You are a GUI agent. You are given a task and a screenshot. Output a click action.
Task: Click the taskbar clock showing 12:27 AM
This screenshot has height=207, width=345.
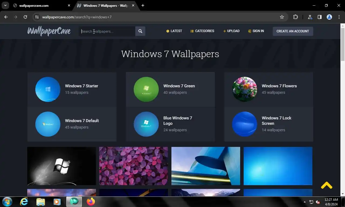click(x=331, y=202)
